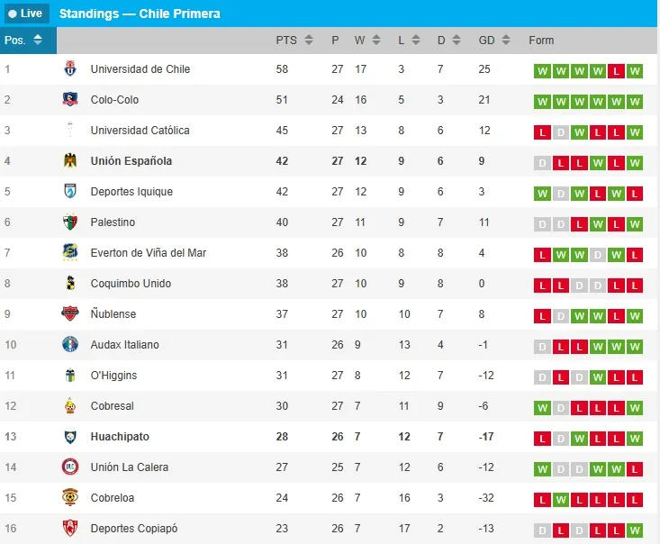Sort table by GD column arrows
Viewport: 660px width, 544px height.
pos(507,41)
